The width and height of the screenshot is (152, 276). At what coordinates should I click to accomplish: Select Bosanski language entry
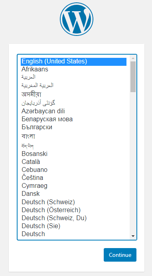pos(74,154)
